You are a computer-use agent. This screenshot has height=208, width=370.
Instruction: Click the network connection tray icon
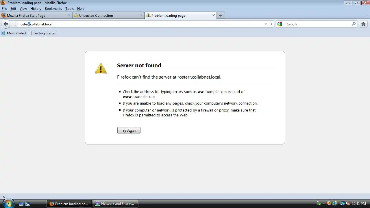(343, 204)
